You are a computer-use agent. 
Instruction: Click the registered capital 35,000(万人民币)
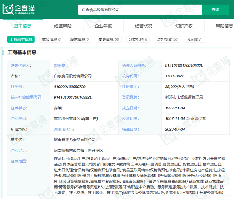(180, 87)
